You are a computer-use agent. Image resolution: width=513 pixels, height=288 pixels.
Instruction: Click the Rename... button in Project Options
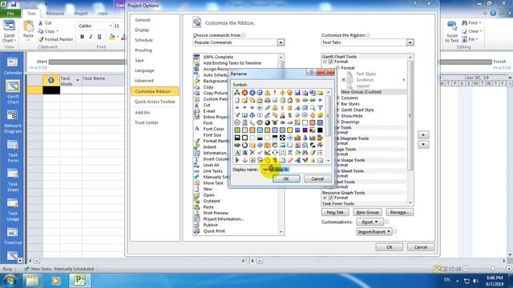pyautogui.click(x=399, y=212)
